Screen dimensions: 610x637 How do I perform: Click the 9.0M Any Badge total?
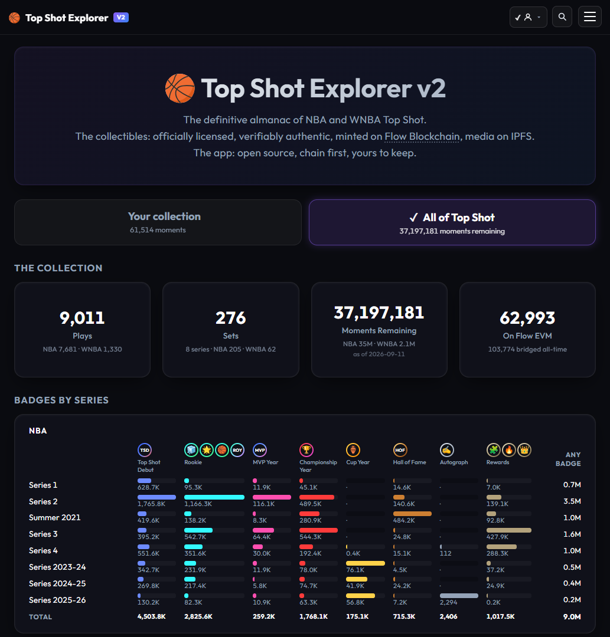click(572, 617)
